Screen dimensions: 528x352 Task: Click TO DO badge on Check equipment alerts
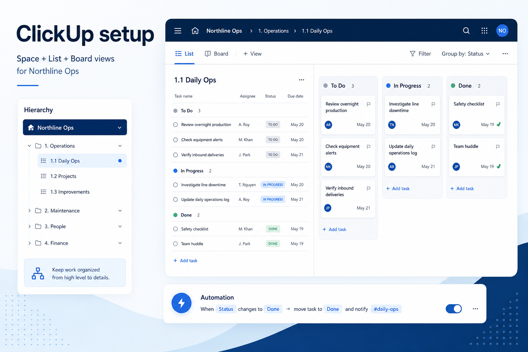pos(273,140)
